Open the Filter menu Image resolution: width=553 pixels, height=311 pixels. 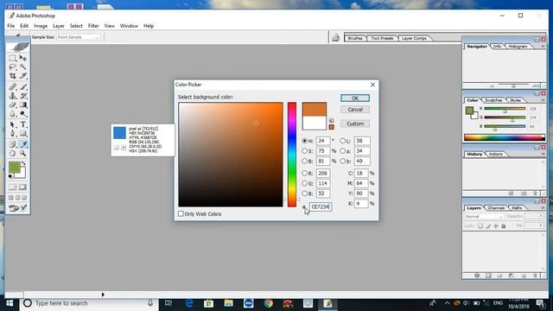coord(93,26)
